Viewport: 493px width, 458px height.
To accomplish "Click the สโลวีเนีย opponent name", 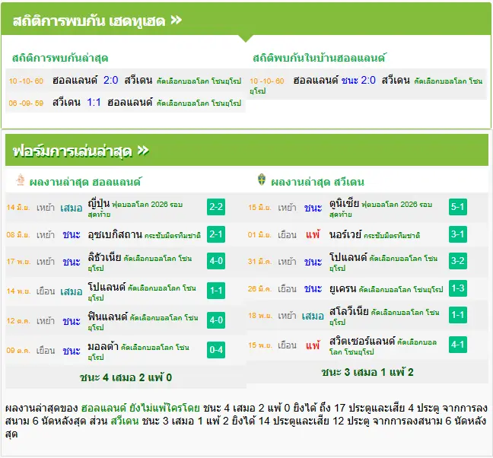I will (x=348, y=311).
